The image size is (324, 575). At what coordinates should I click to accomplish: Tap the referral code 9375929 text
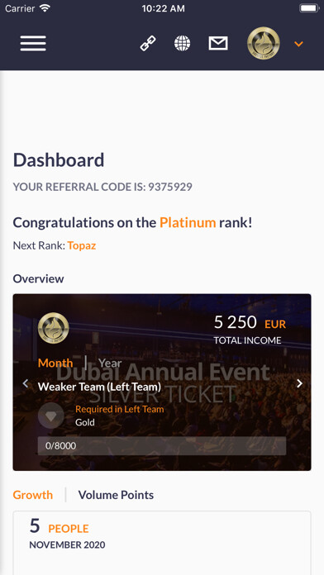(x=170, y=187)
